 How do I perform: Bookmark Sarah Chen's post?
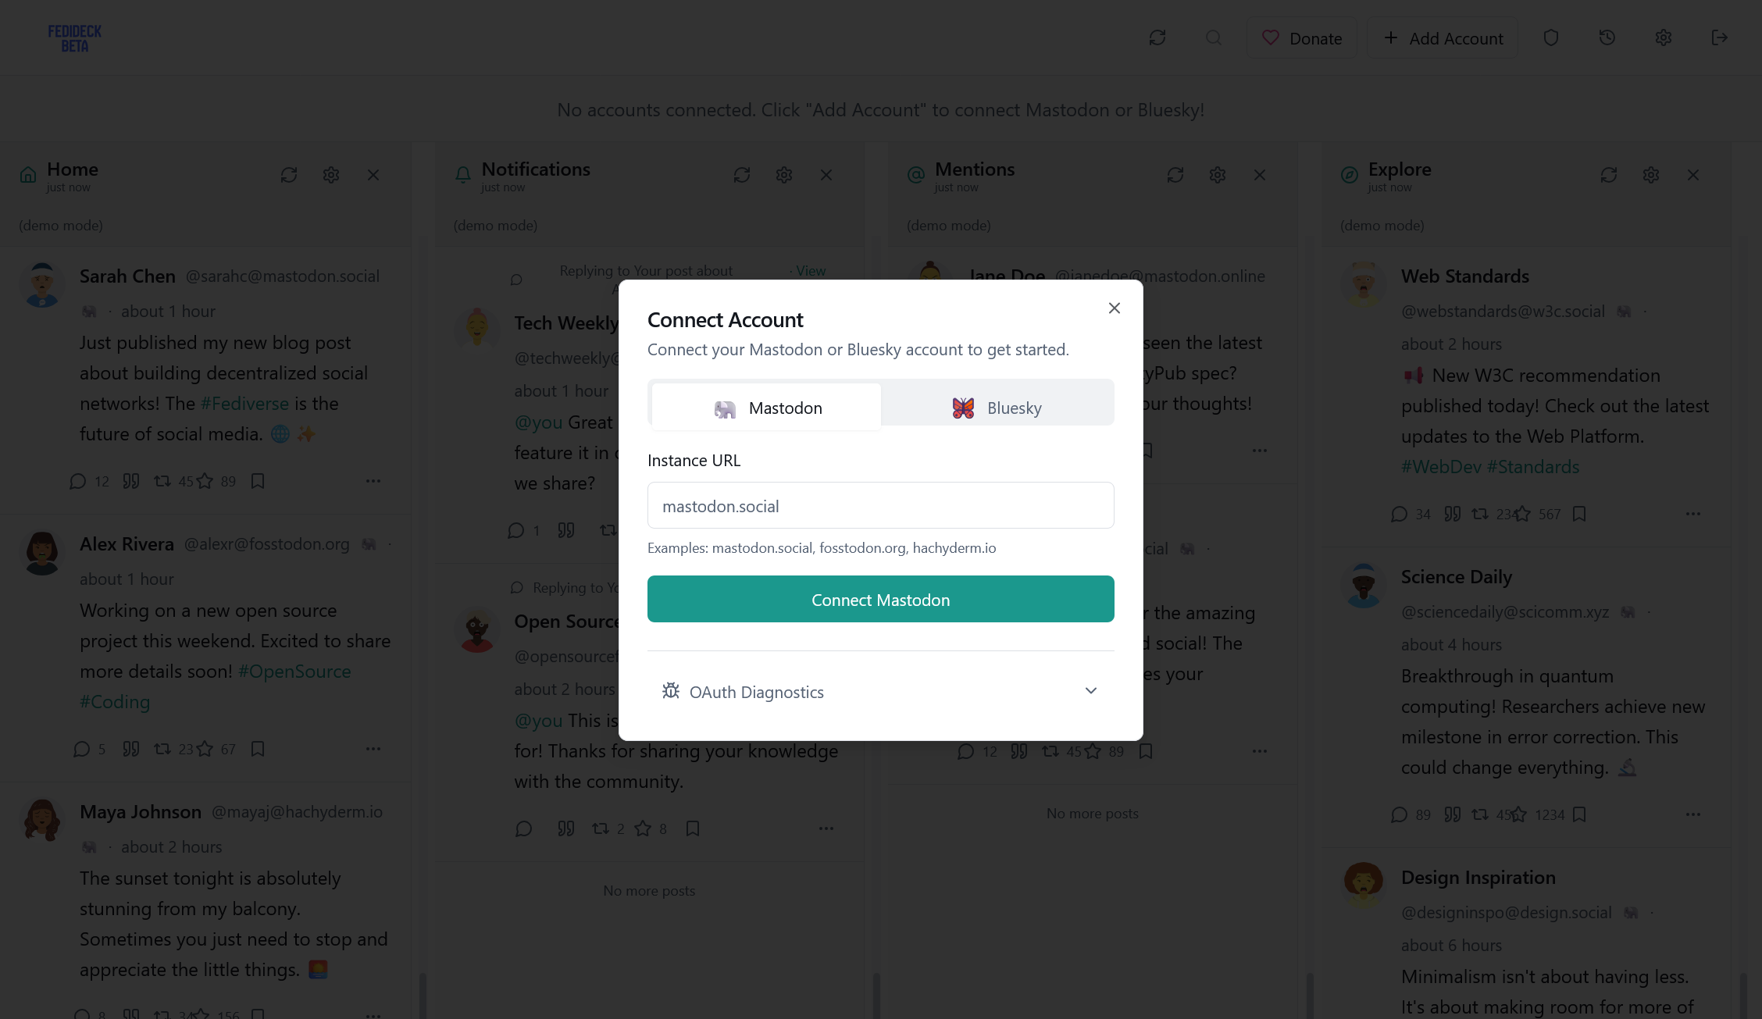[258, 481]
